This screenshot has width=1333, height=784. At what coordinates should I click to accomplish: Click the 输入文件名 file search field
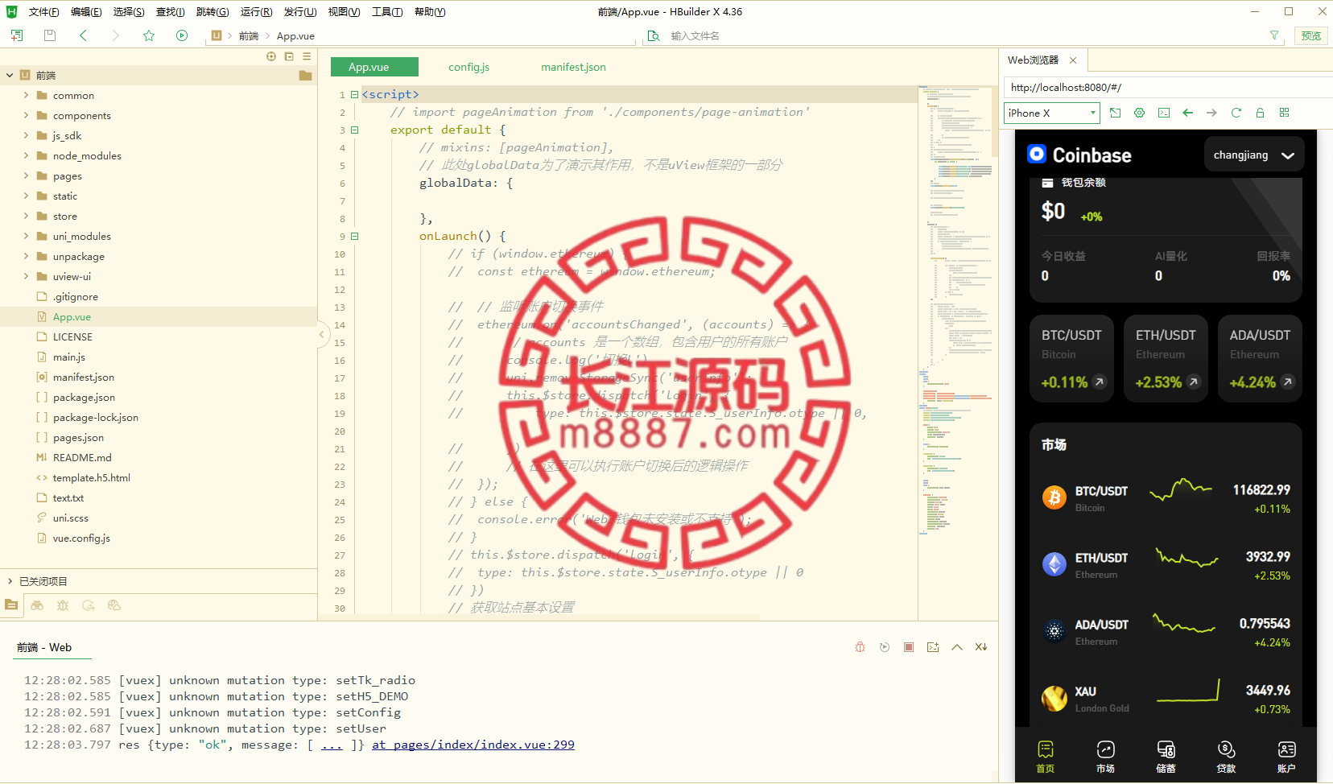coord(962,35)
